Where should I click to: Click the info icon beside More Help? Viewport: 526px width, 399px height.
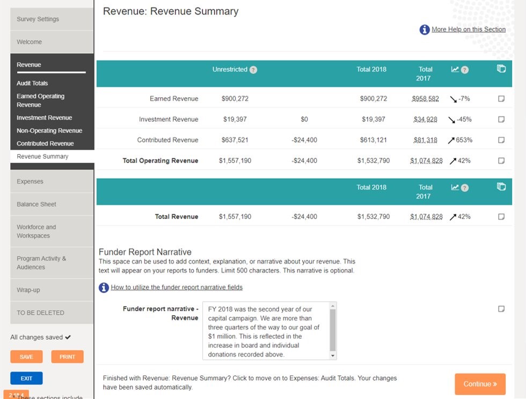424,30
